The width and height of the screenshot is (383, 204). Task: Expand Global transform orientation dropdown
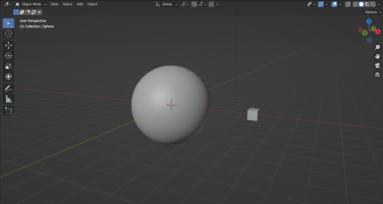click(167, 4)
